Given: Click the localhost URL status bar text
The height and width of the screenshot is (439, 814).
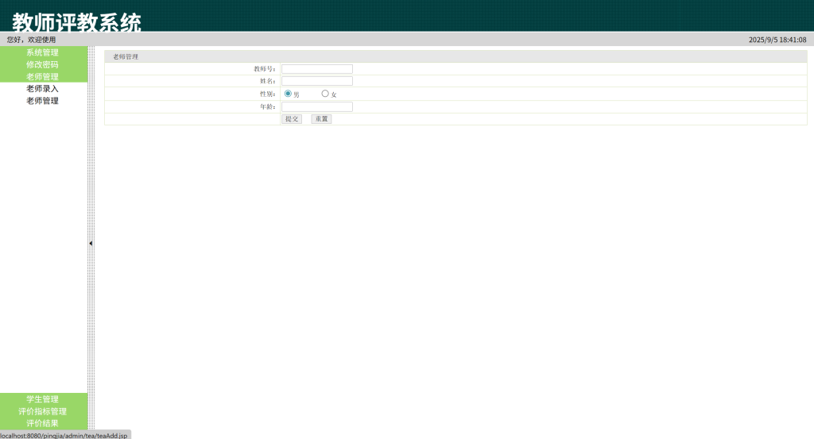Looking at the screenshot, I should 64,435.
